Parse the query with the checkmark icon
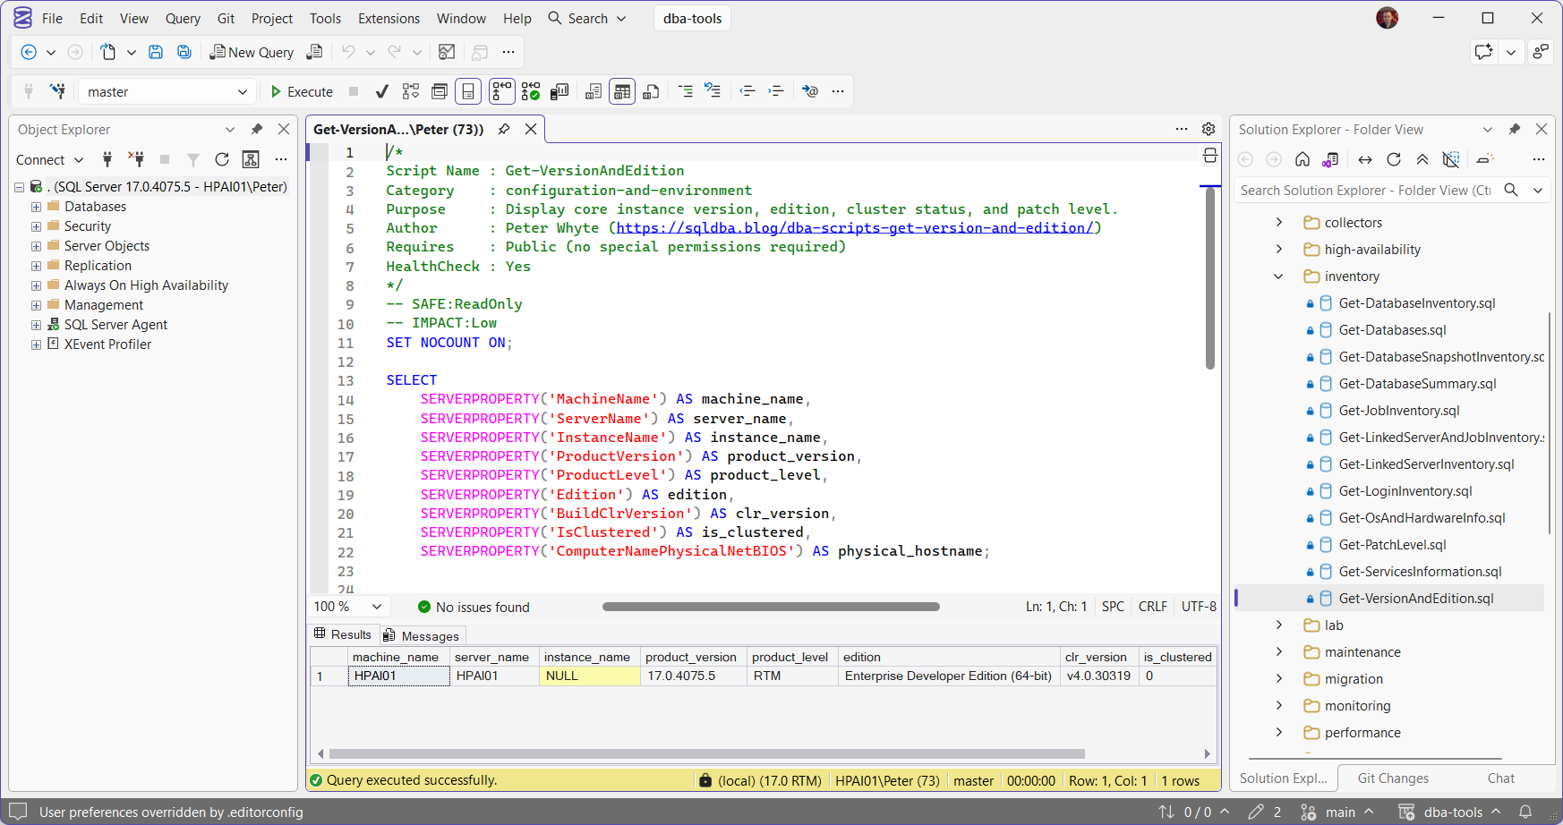This screenshot has height=825, width=1563. pos(382,91)
